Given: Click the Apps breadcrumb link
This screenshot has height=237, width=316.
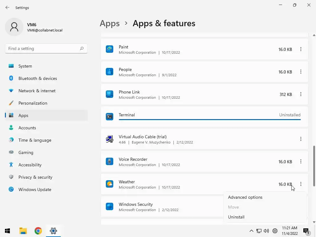Looking at the screenshot, I should tap(110, 23).
